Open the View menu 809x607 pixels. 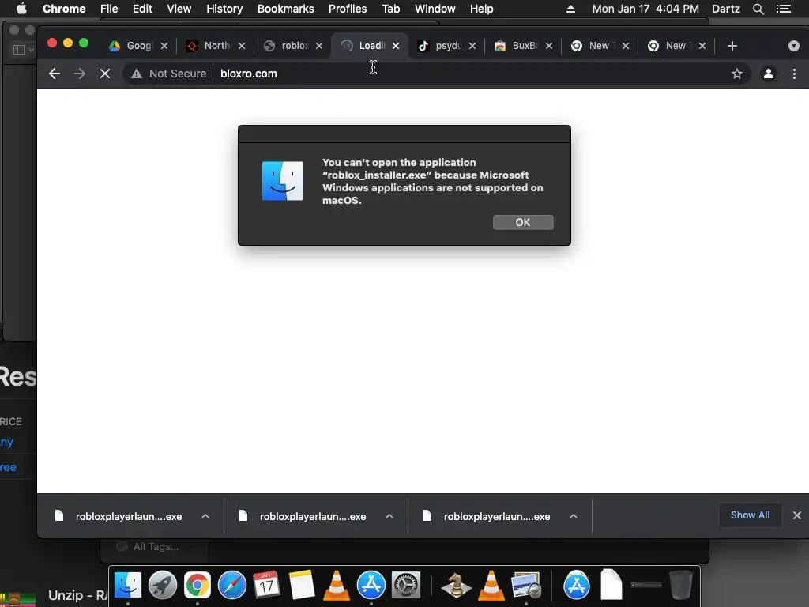[179, 9]
